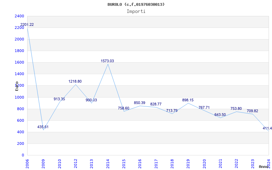Image resolution: width=272 pixels, height=170 pixels.
Task: Click the year 2020 axis label
Action: click(204, 164)
